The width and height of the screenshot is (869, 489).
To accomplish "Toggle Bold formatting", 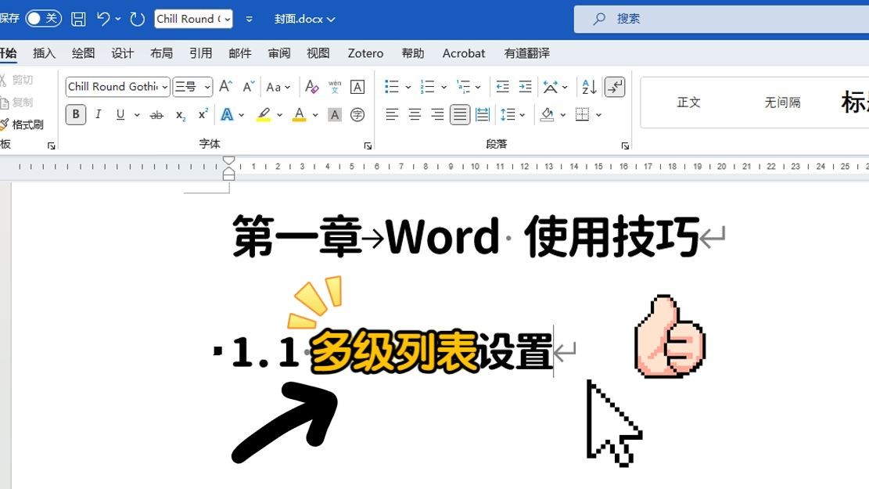I will (x=76, y=115).
